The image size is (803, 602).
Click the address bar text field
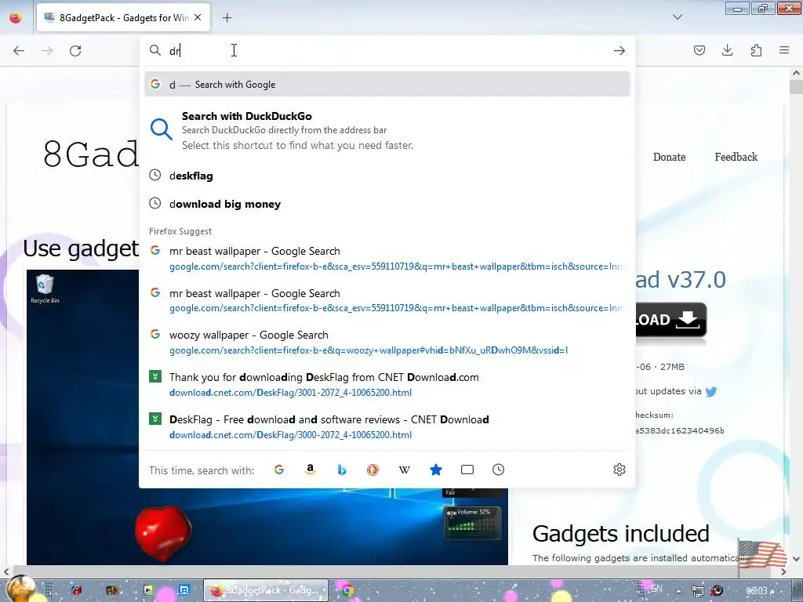387,51
